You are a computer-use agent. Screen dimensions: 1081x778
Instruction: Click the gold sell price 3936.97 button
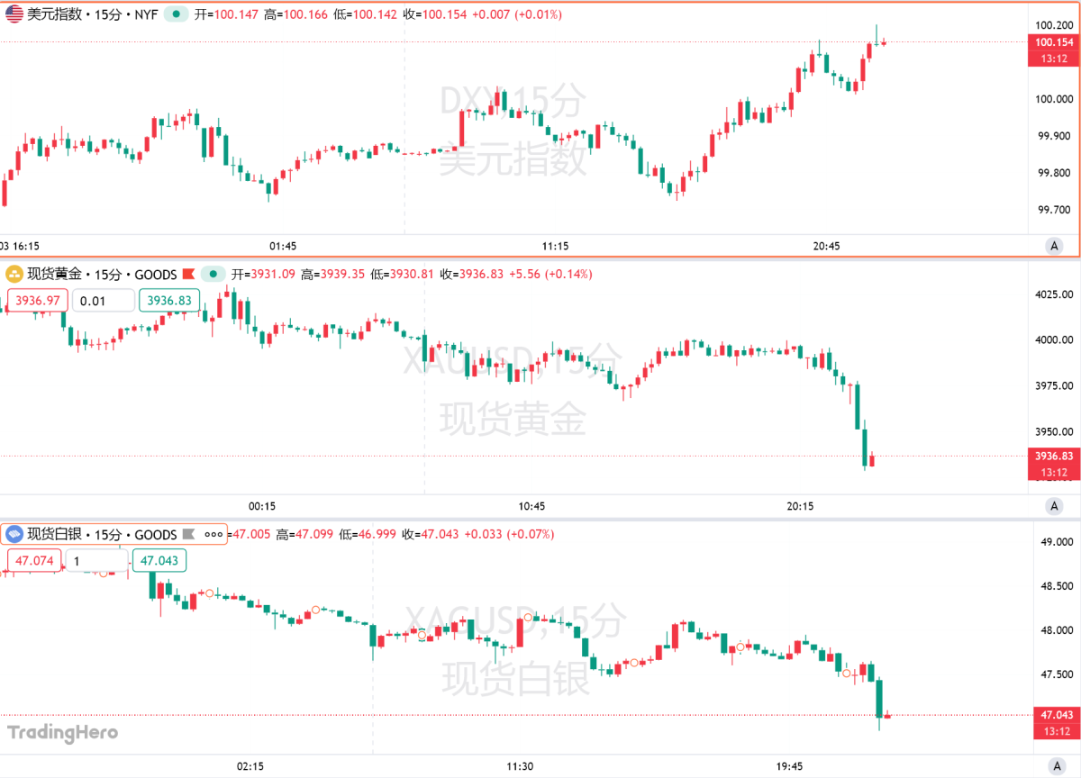tap(37, 300)
